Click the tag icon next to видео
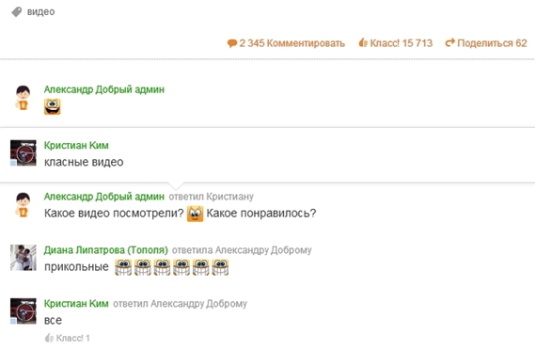The width and height of the screenshot is (536, 350). (x=16, y=11)
